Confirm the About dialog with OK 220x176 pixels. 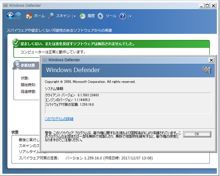coord(197,134)
